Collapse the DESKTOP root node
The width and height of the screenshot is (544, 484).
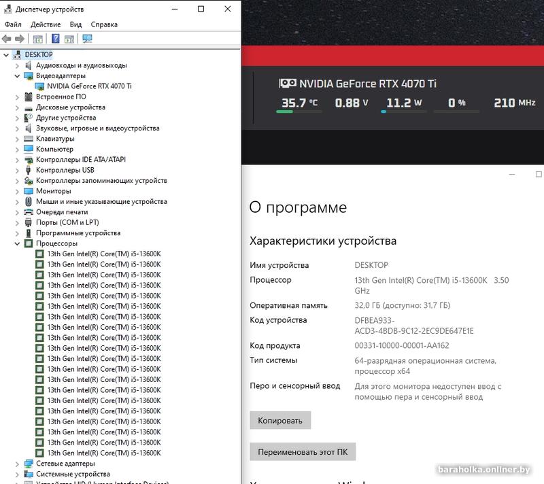tap(6, 55)
